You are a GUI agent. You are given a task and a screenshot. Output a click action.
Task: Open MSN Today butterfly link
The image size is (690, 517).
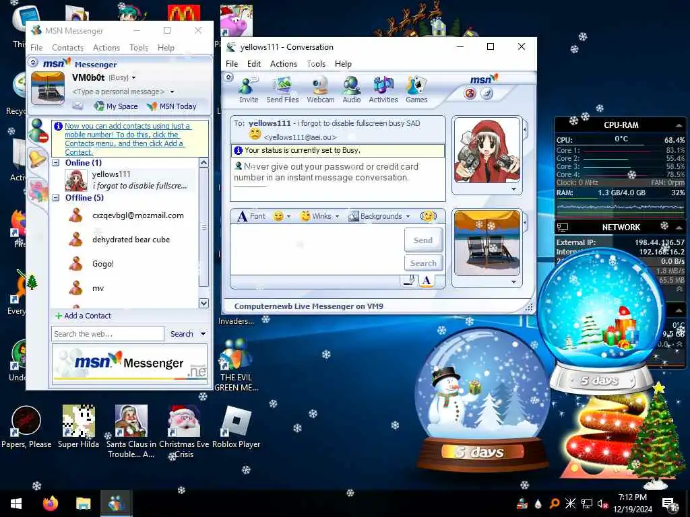172,106
